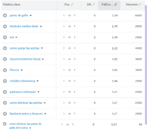
Task: Click the plus icon beside 'instituto medico laser'
Action: 5,26
